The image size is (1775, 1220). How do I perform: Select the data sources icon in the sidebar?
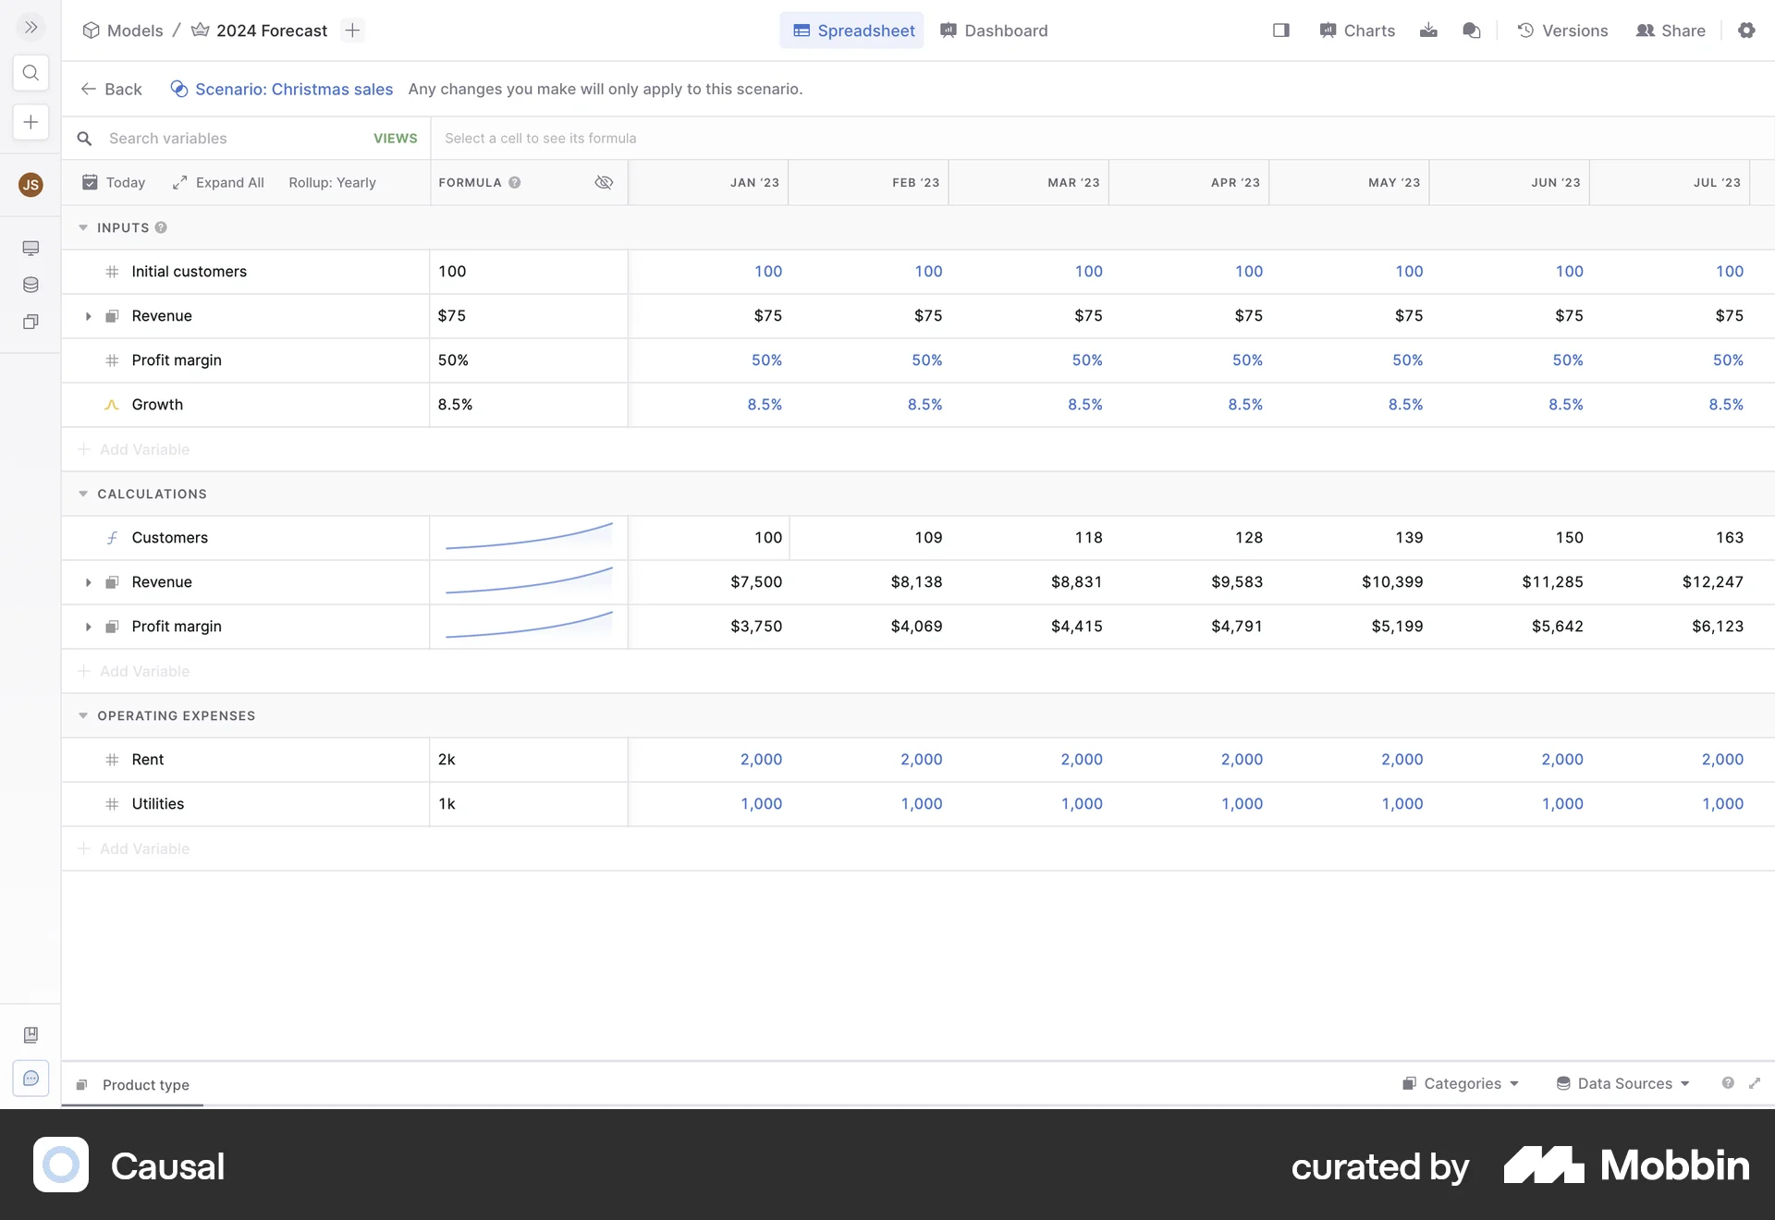31,285
